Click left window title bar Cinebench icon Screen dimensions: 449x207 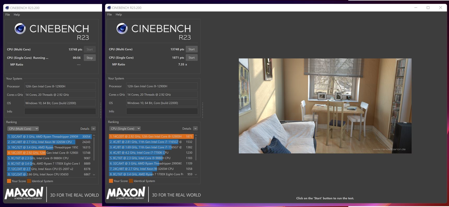coord(7,8)
